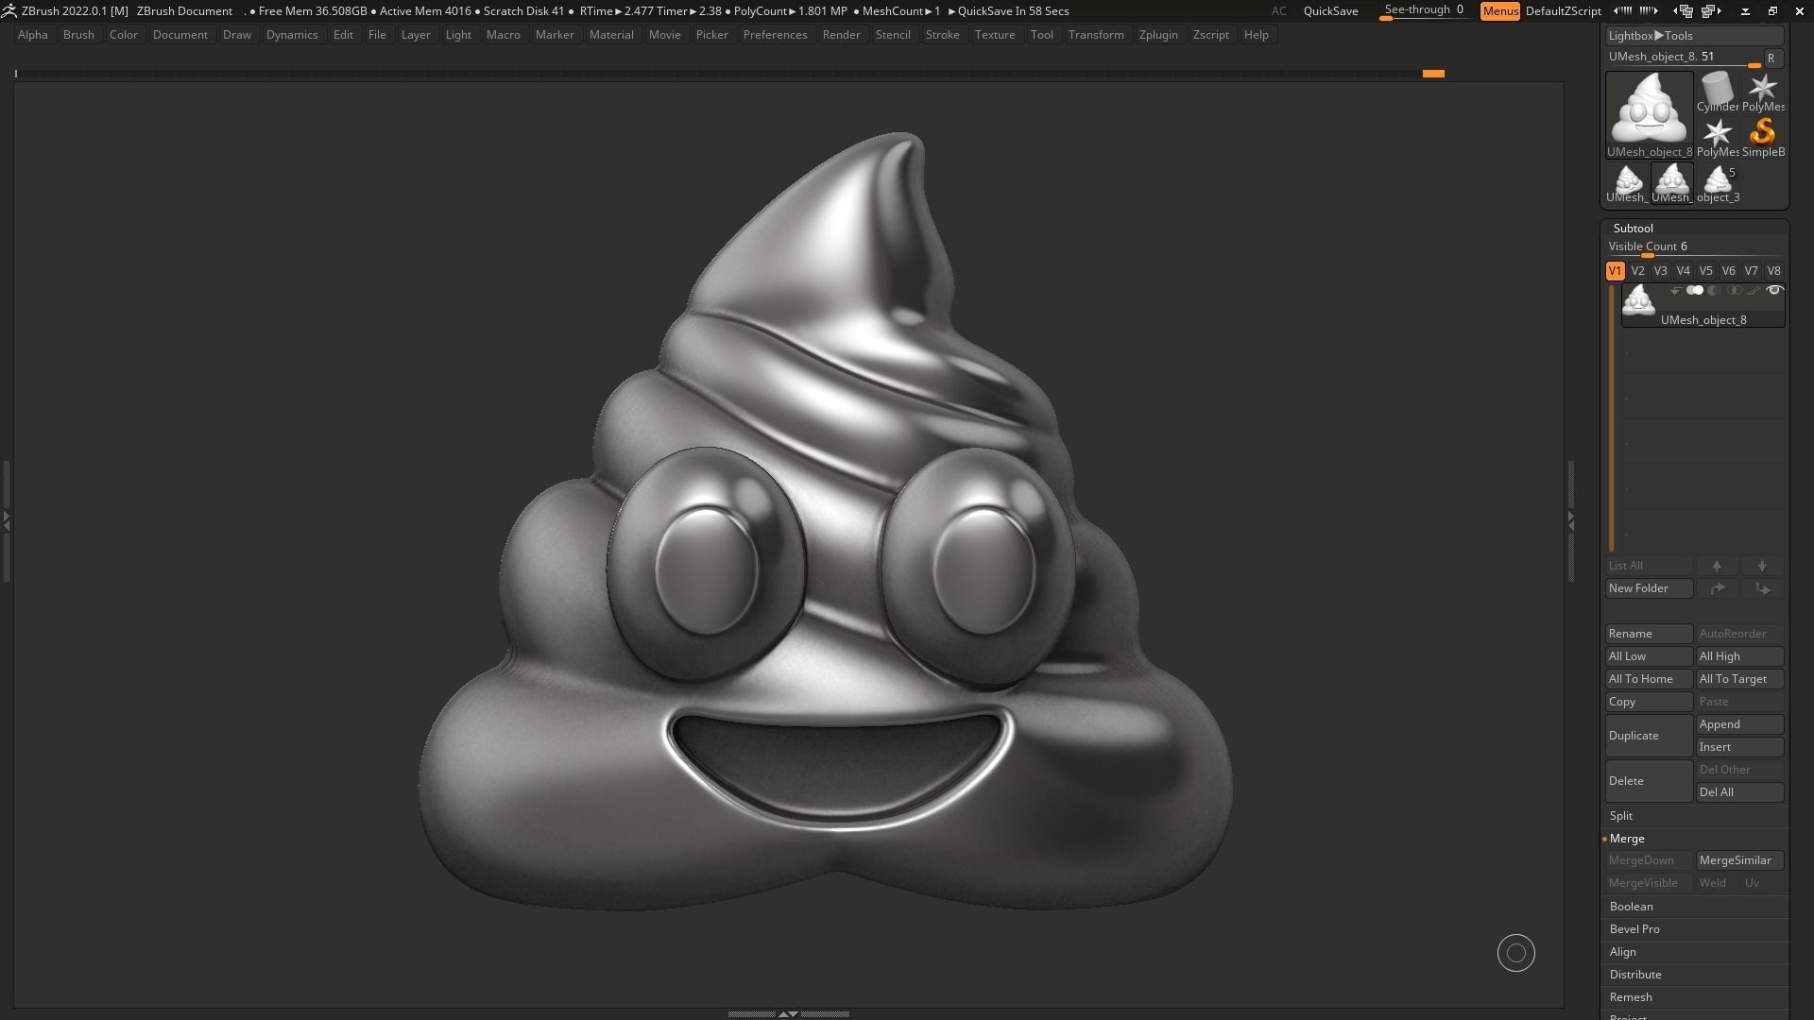Click the New Folder button
This screenshot has width=1814, height=1020.
(1649, 588)
